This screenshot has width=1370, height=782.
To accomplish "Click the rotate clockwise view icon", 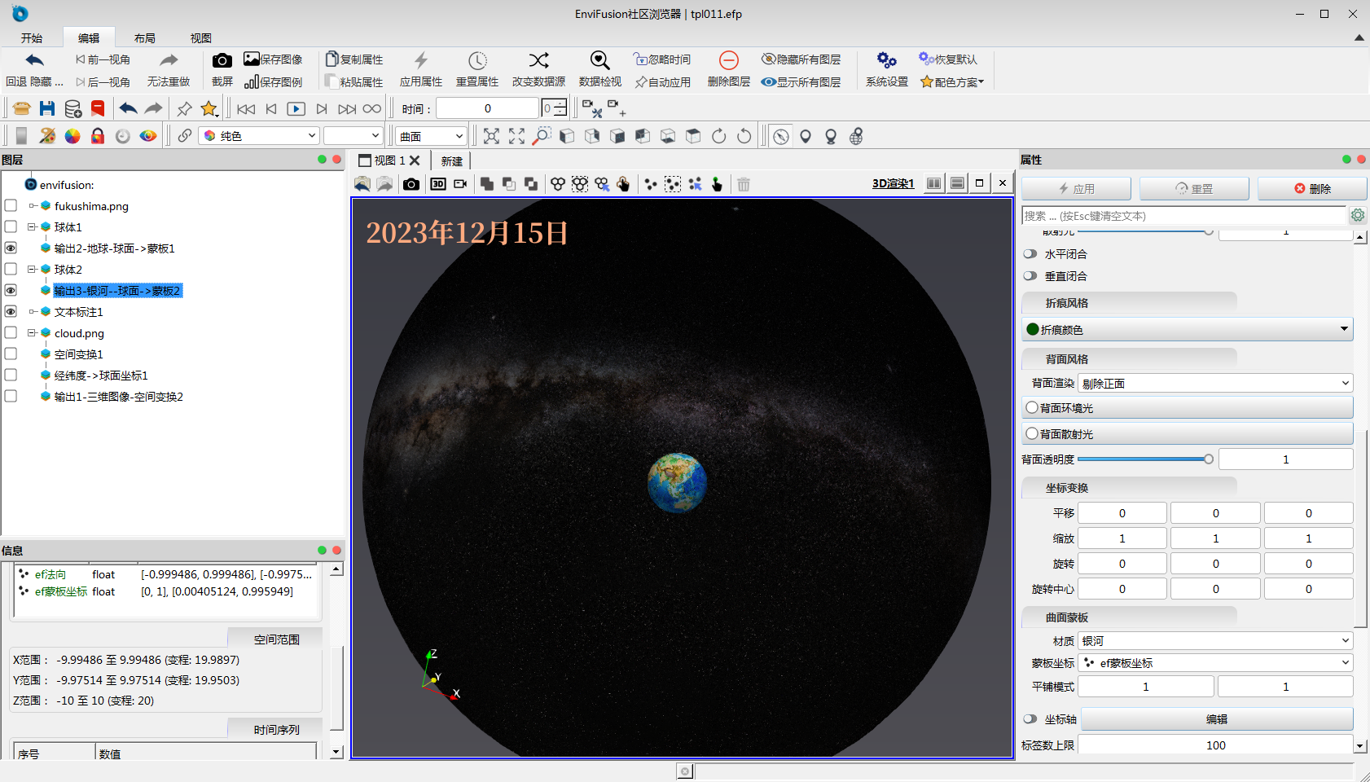I will pos(718,136).
